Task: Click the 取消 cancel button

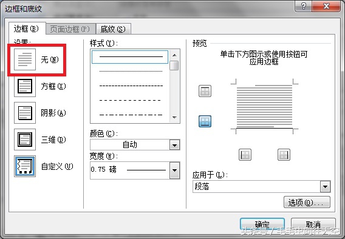Action: [313, 224]
